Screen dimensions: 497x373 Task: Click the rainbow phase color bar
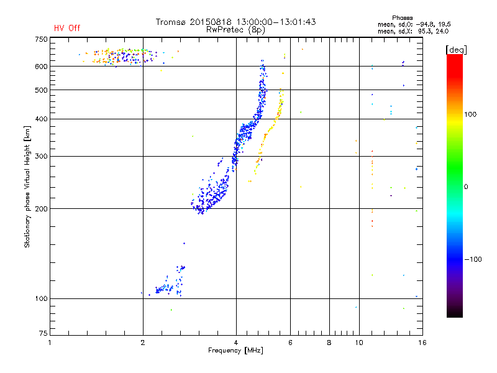[455, 185]
